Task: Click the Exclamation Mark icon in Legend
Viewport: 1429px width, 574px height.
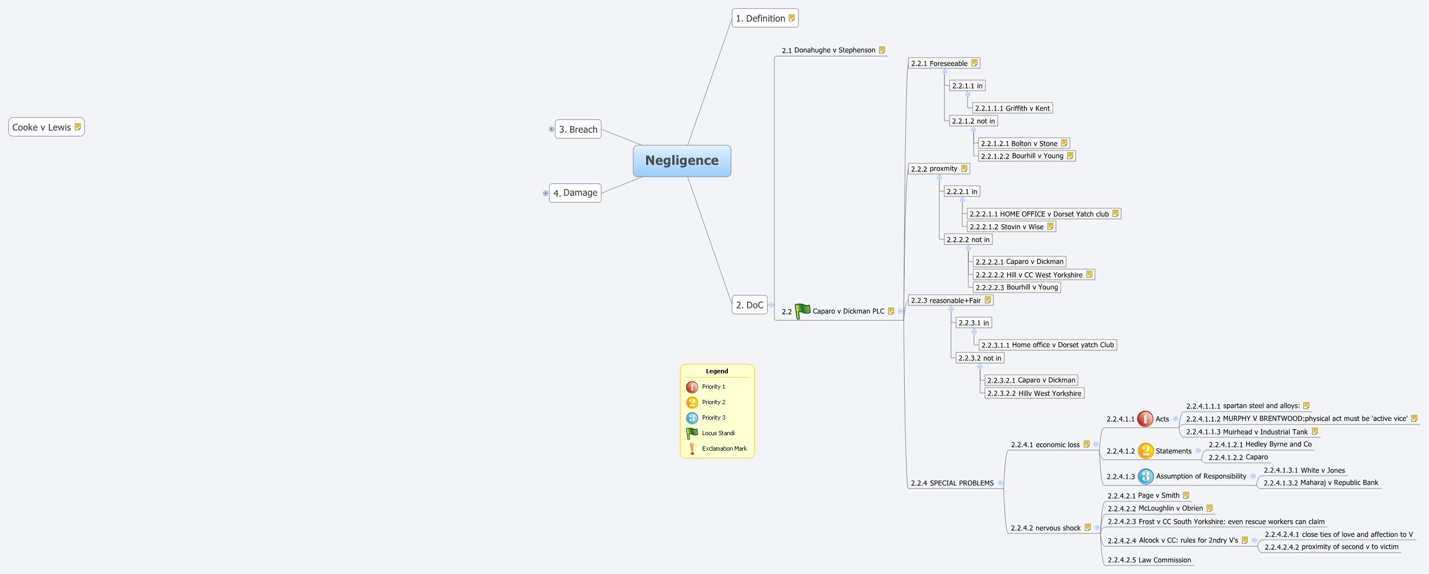Action: [692, 449]
